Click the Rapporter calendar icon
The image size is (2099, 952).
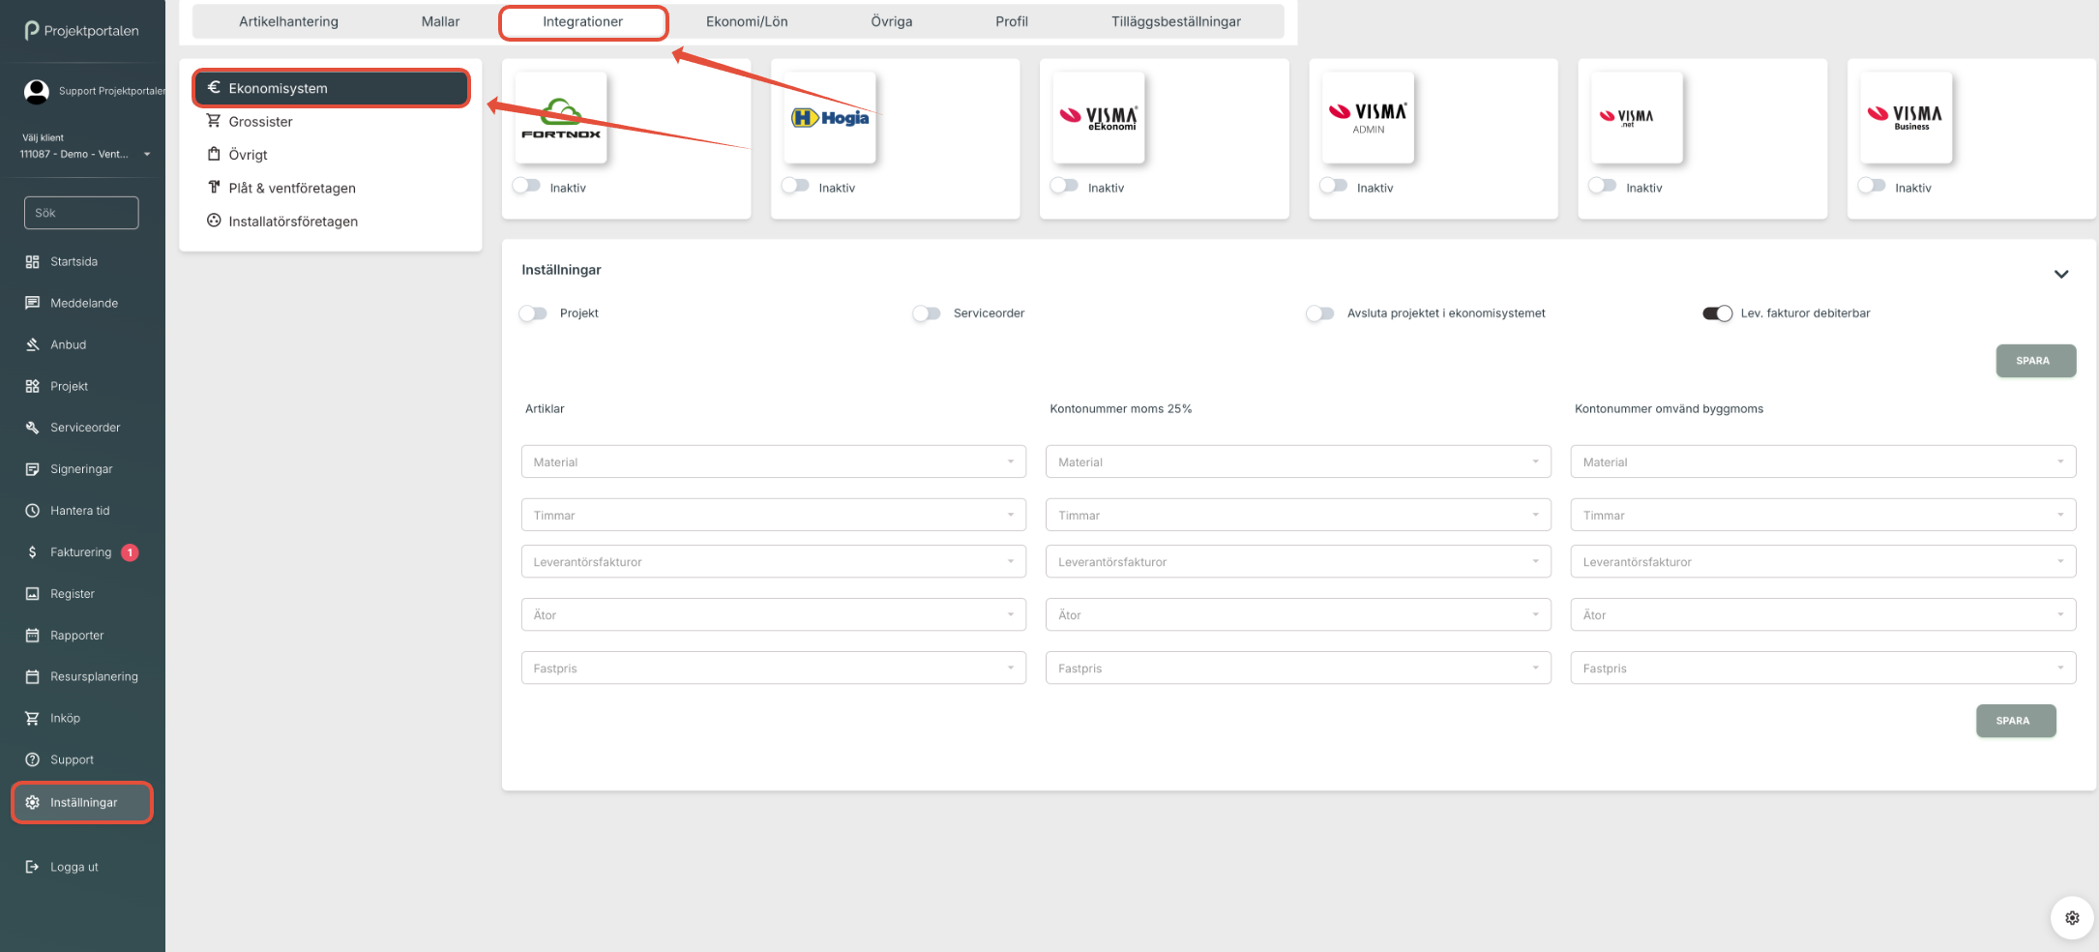[x=32, y=636]
